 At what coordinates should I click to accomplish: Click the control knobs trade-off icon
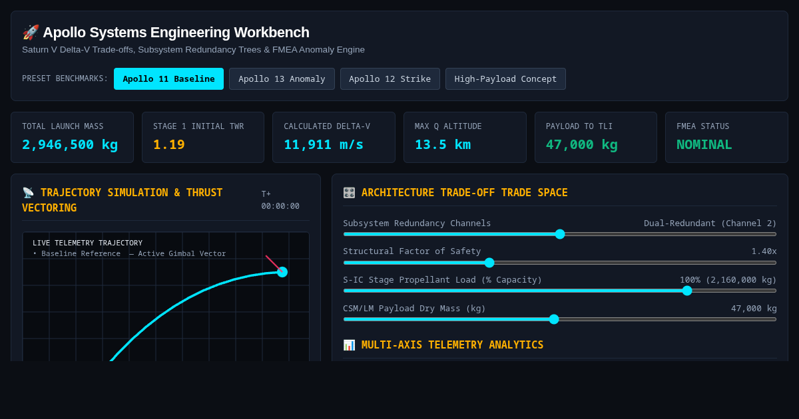point(349,193)
